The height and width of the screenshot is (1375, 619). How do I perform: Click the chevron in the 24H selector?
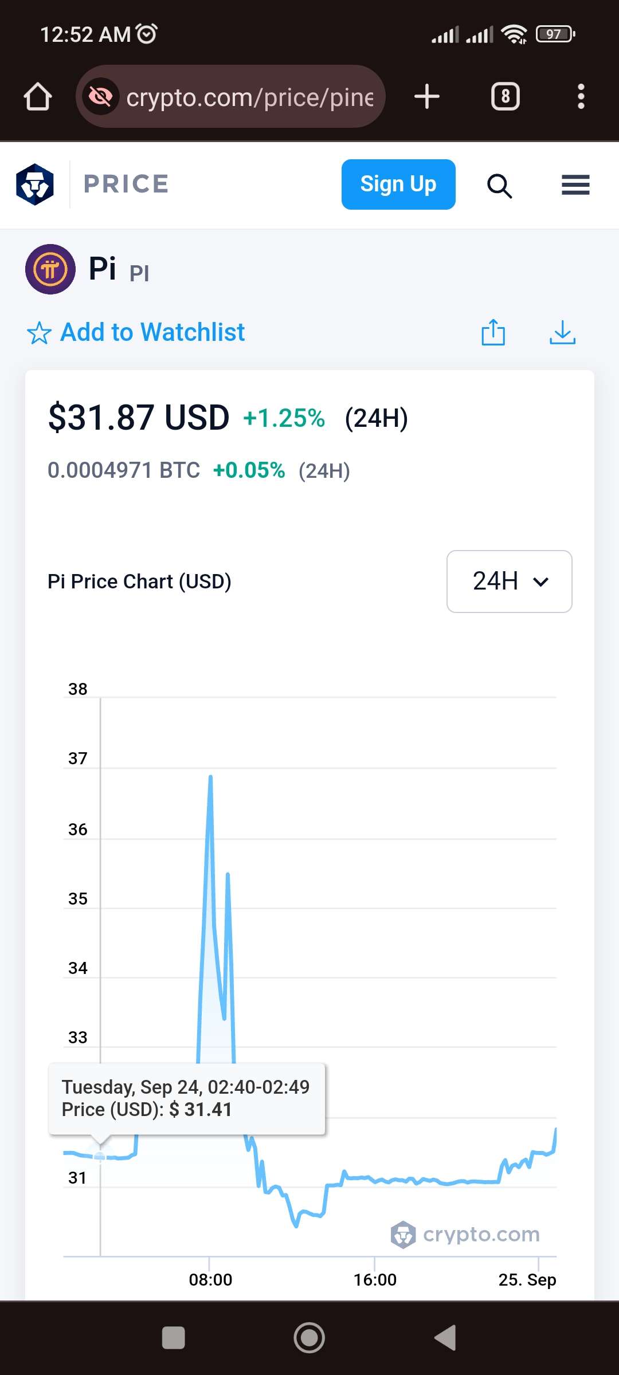[x=540, y=582]
